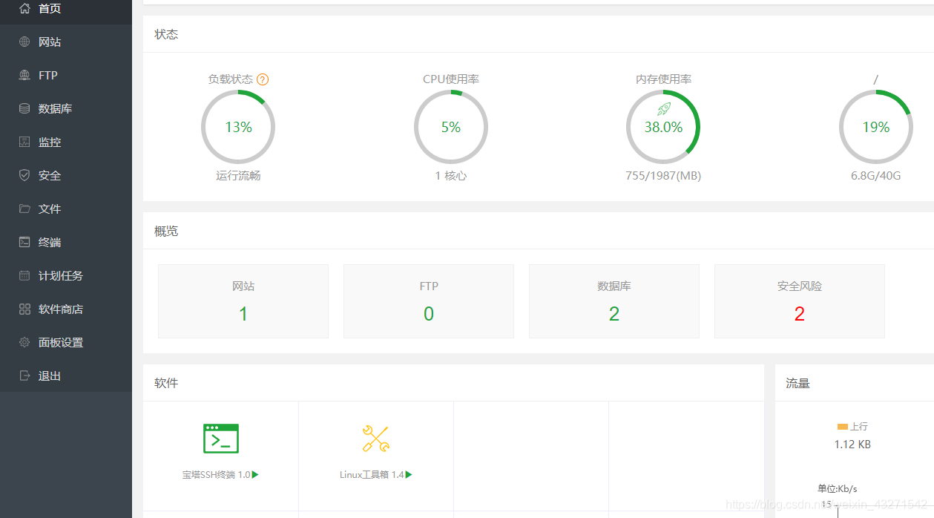Open the FTP overview card showing 0
The height and width of the screenshot is (518, 934).
point(429,301)
